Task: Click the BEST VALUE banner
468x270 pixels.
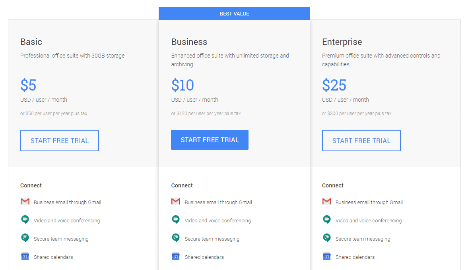Action: 234,13
